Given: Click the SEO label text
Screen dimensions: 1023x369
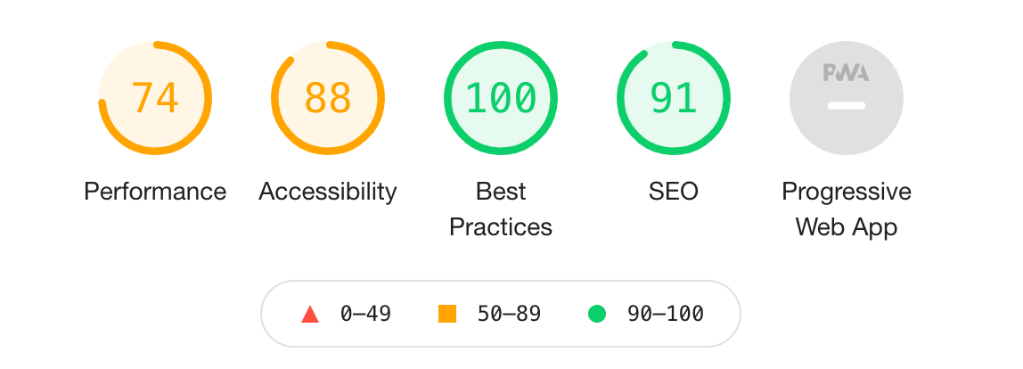Looking at the screenshot, I should coord(674,192).
